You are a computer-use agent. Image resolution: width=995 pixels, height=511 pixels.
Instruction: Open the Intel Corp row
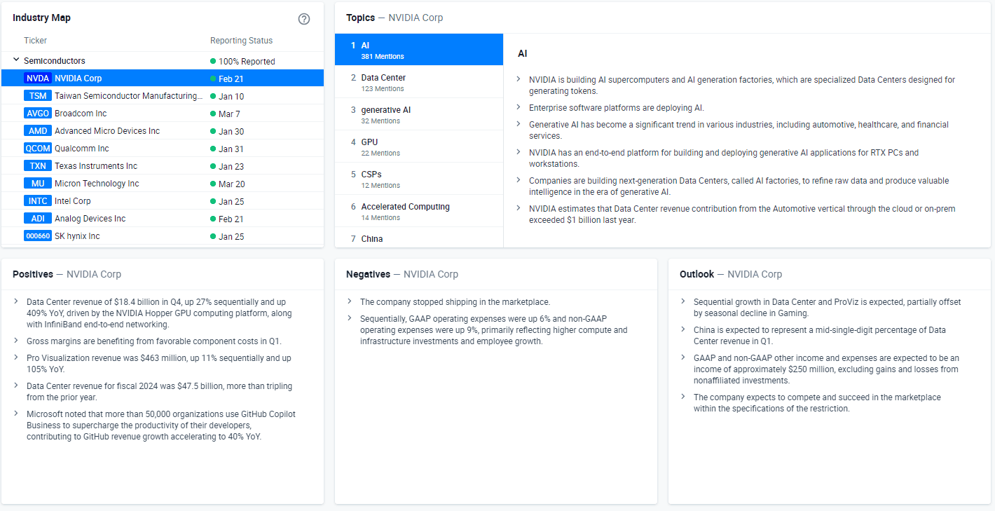(163, 201)
